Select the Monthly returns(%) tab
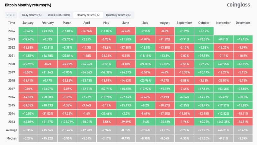Viewport: 257px width, 145px height. pyautogui.click(x=88, y=15)
